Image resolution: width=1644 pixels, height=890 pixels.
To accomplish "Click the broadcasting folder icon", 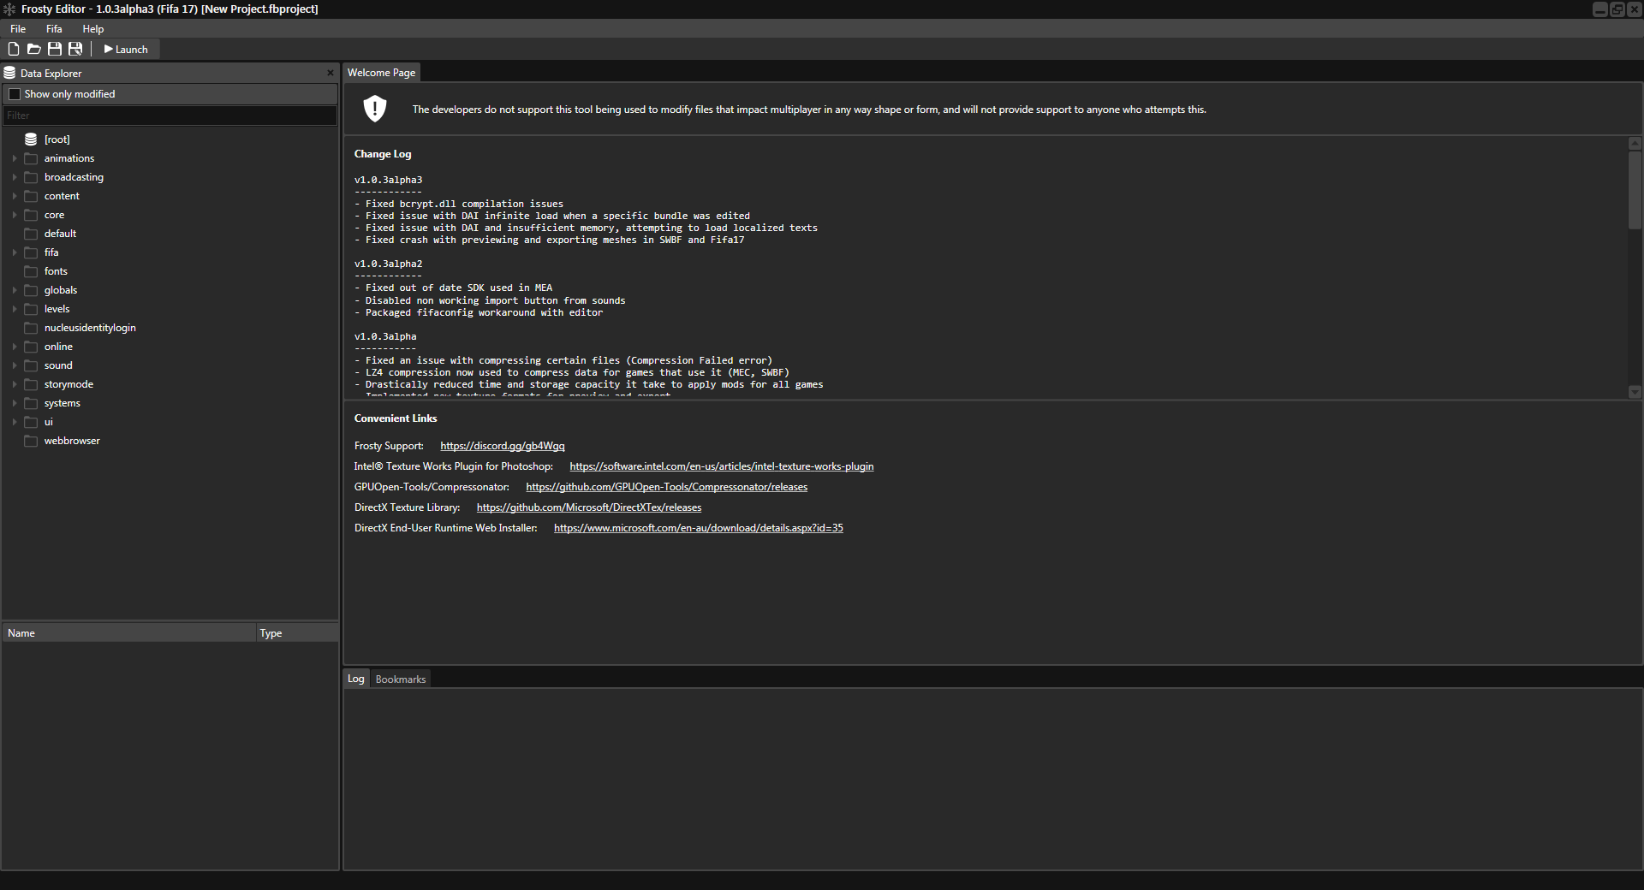I will 31,177.
